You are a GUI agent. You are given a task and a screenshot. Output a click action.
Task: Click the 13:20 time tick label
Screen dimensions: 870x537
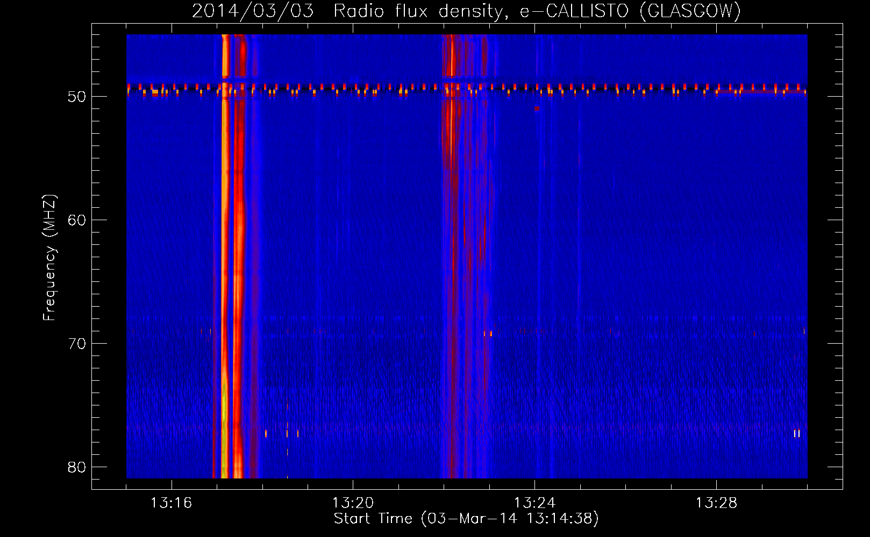[353, 503]
